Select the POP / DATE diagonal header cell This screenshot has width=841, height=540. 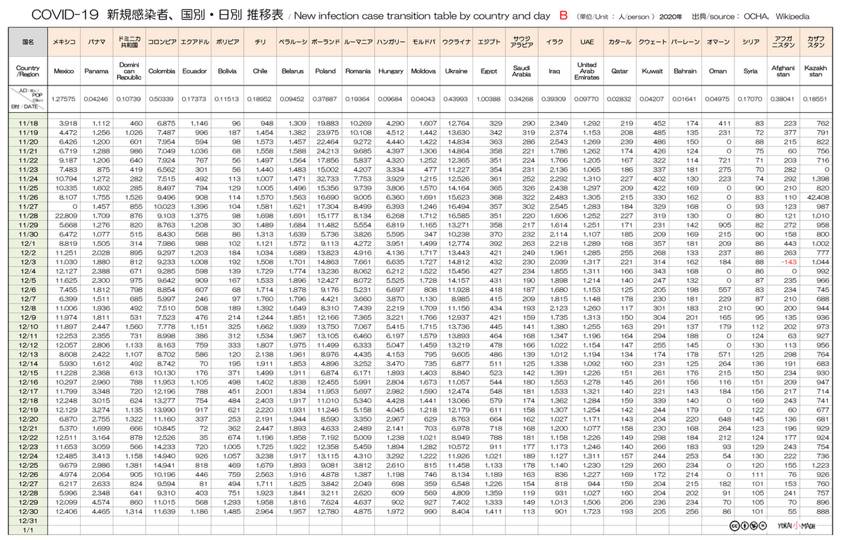(x=28, y=99)
